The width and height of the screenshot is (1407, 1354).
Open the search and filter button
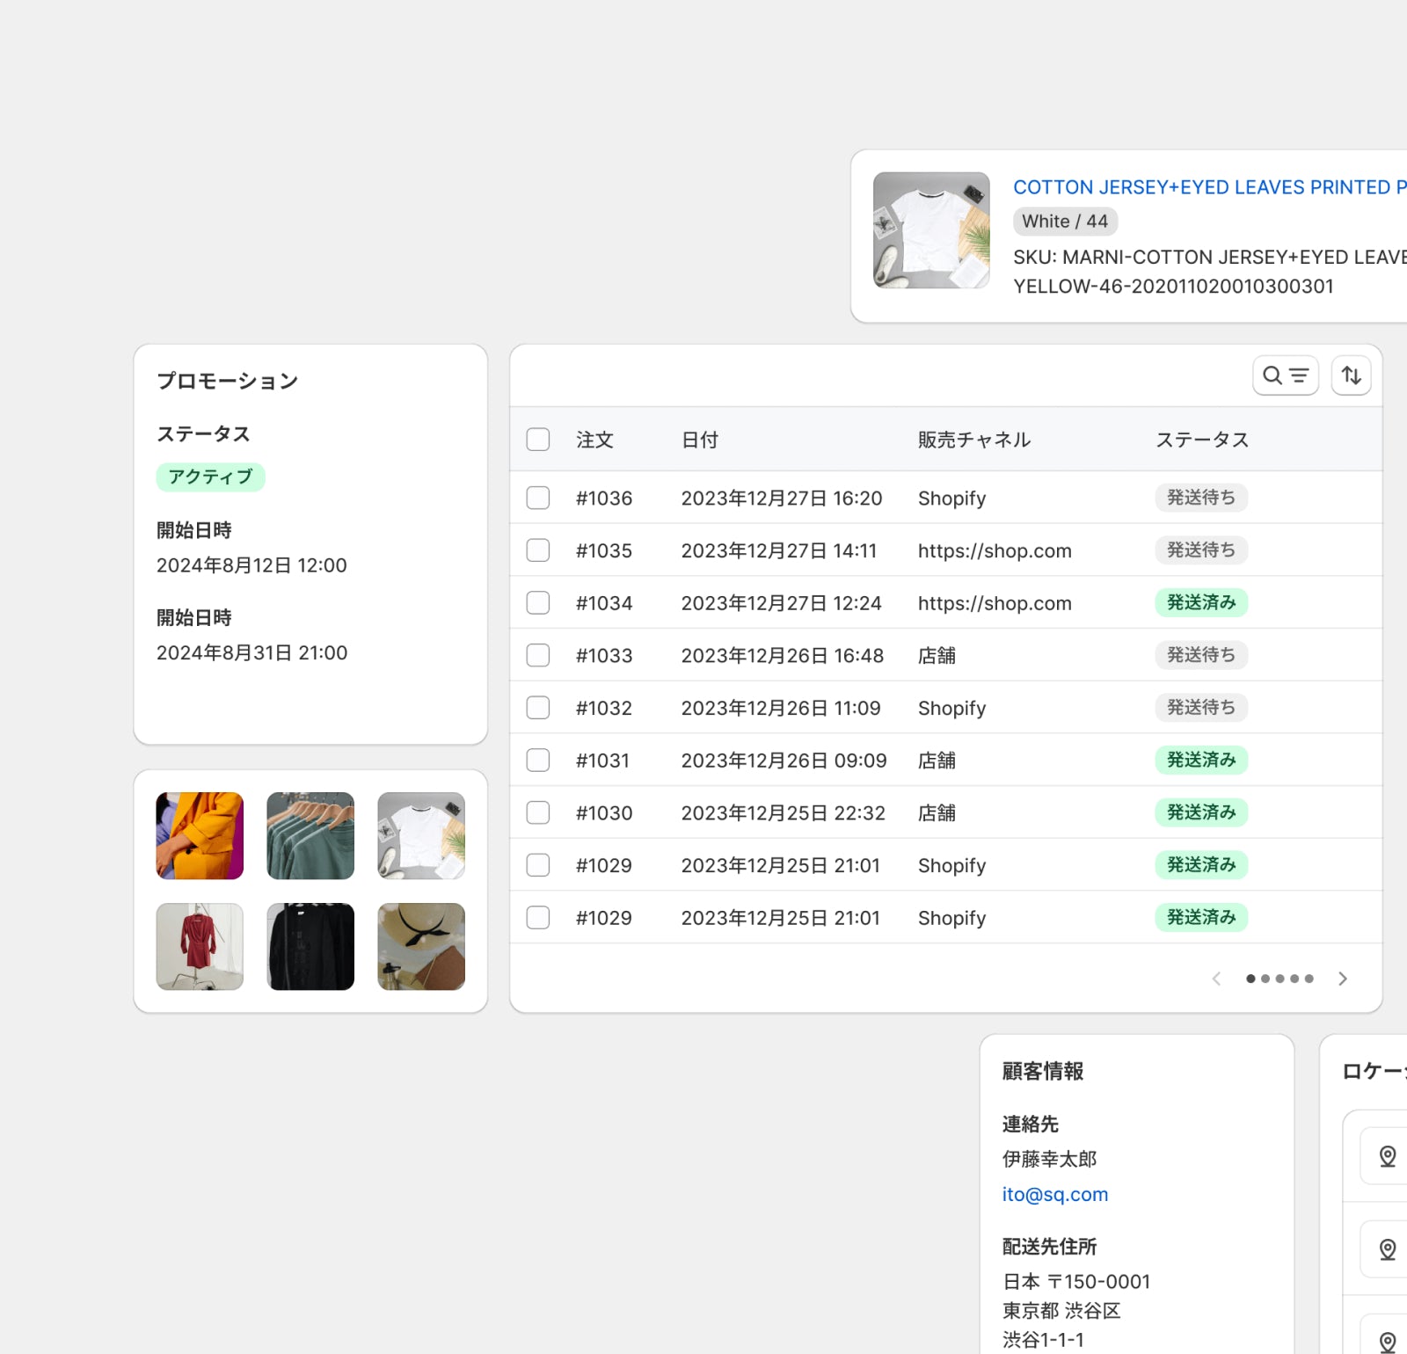pos(1285,376)
